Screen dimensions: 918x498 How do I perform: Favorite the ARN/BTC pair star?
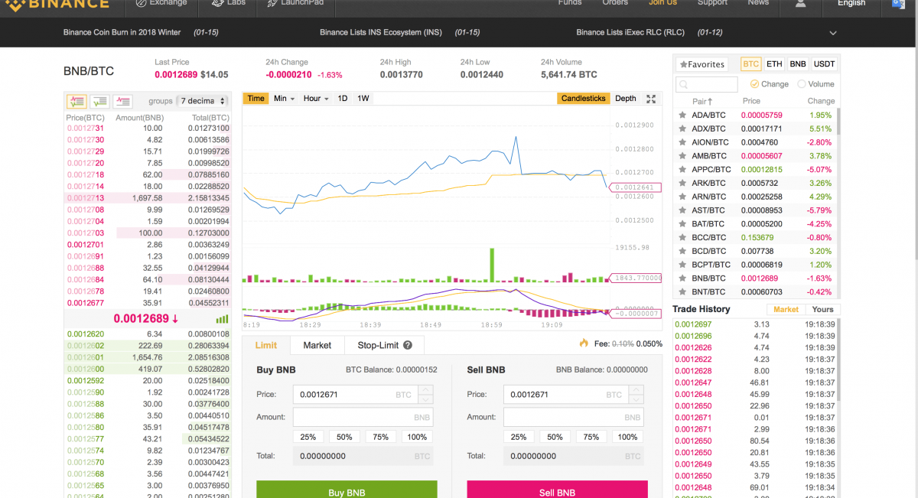coord(682,197)
